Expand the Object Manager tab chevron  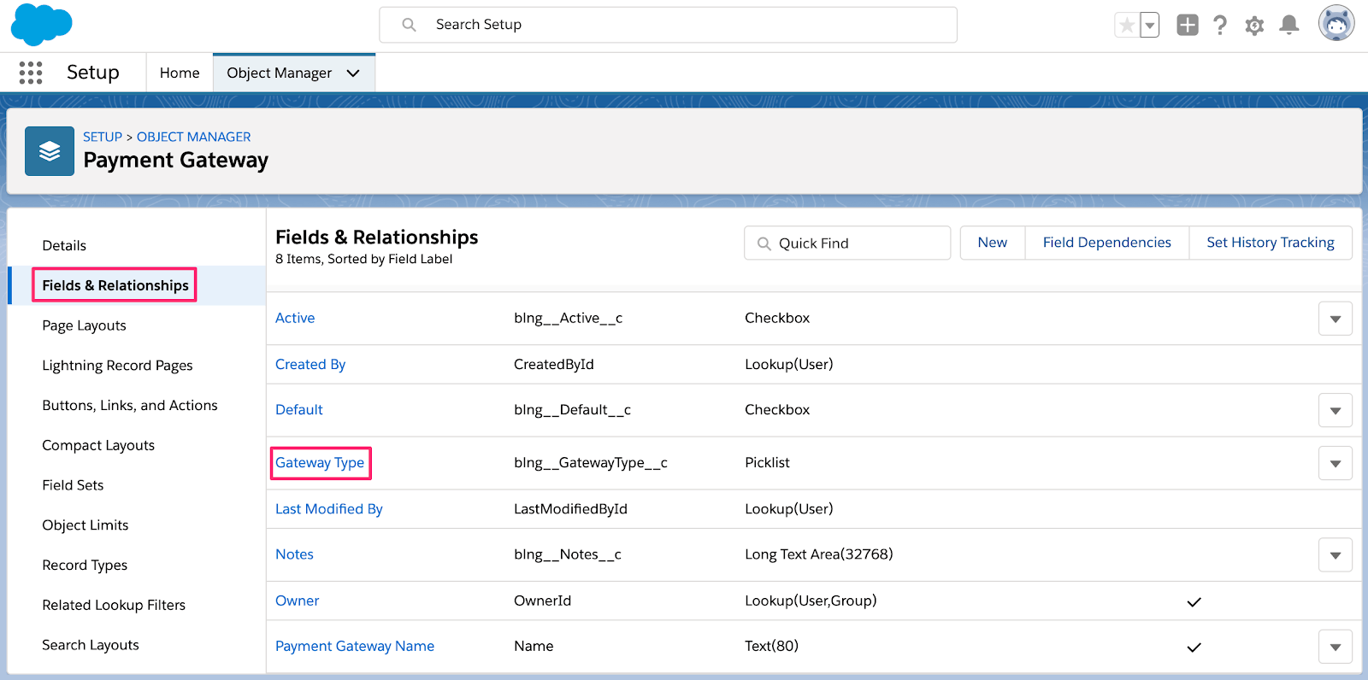(x=353, y=73)
